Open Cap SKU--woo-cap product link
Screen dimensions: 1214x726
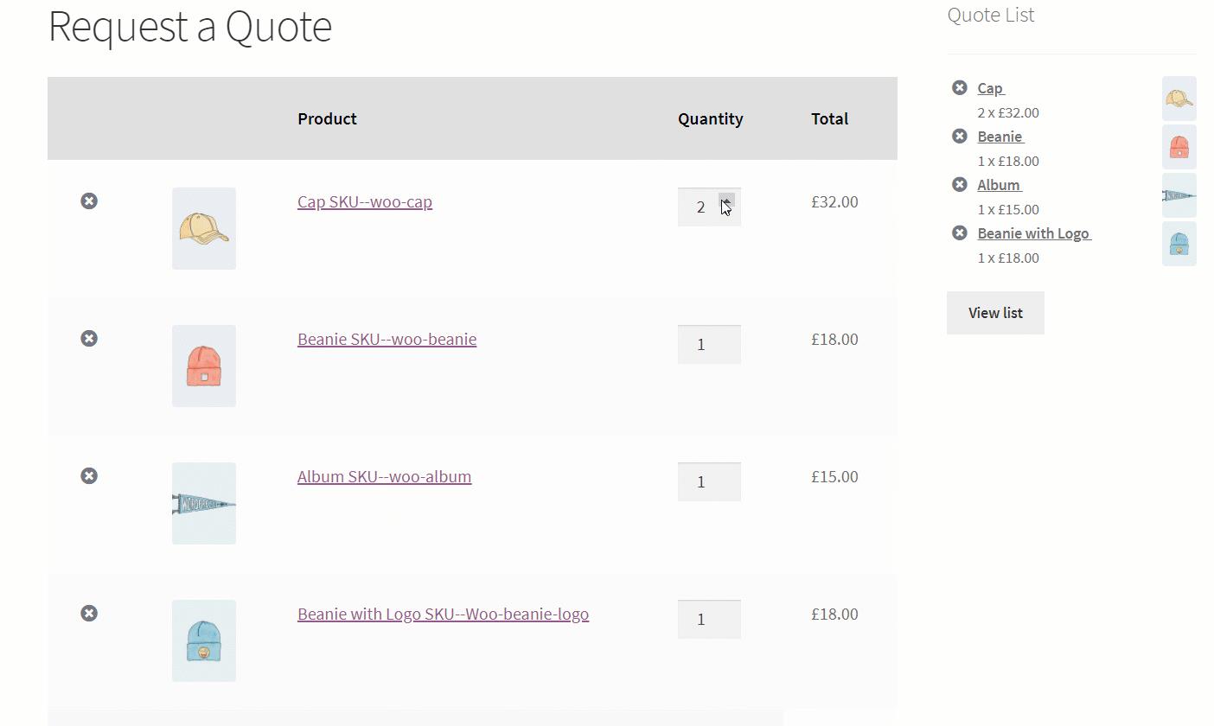tap(365, 202)
